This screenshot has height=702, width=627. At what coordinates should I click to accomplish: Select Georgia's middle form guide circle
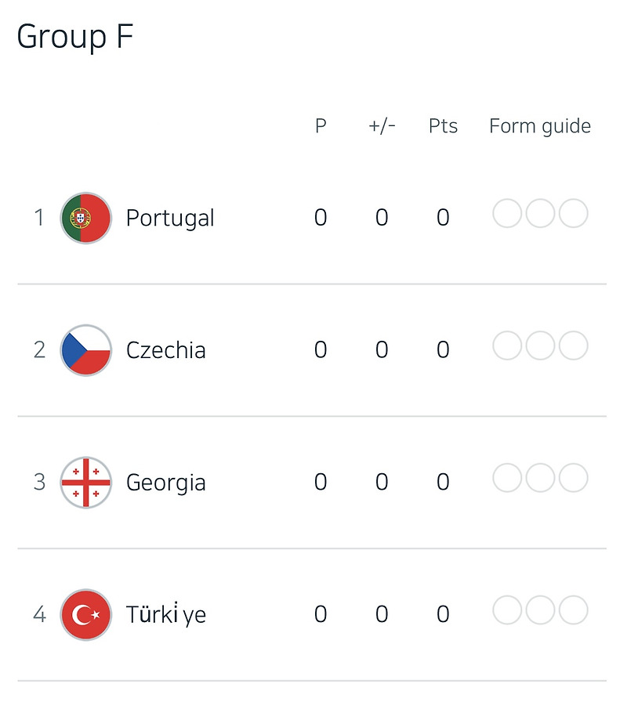click(540, 478)
